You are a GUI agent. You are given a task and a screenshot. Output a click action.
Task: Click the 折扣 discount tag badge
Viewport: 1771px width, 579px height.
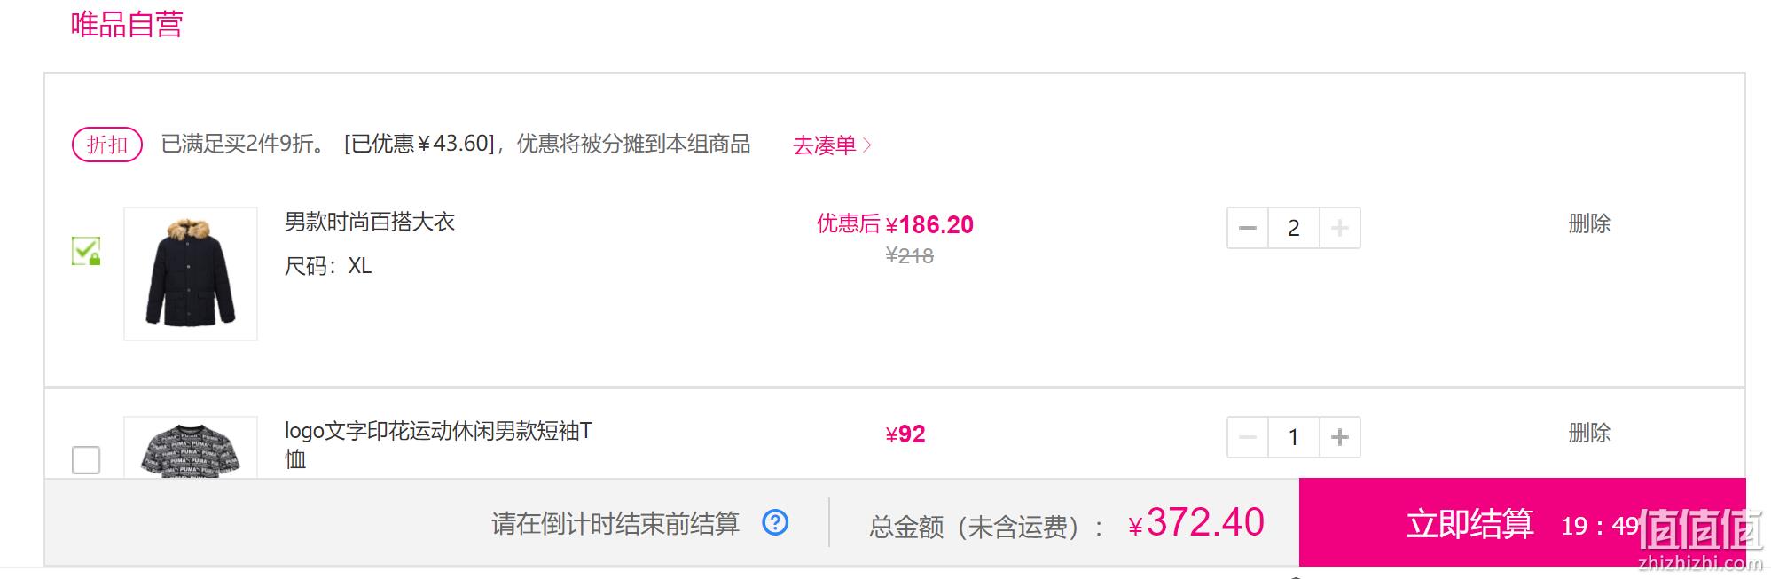(x=107, y=145)
